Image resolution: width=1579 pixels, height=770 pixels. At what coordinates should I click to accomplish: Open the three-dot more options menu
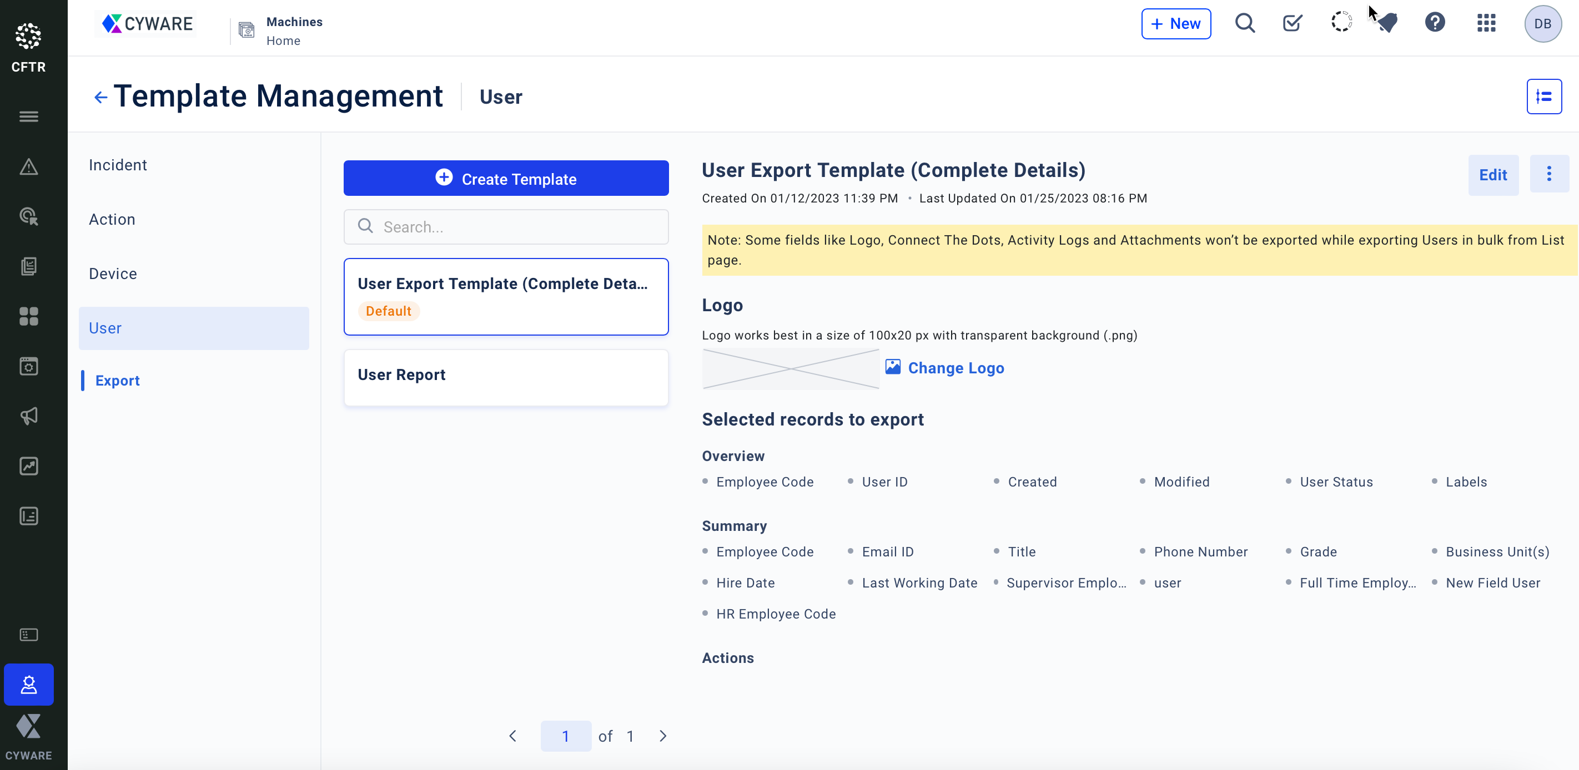click(x=1548, y=174)
